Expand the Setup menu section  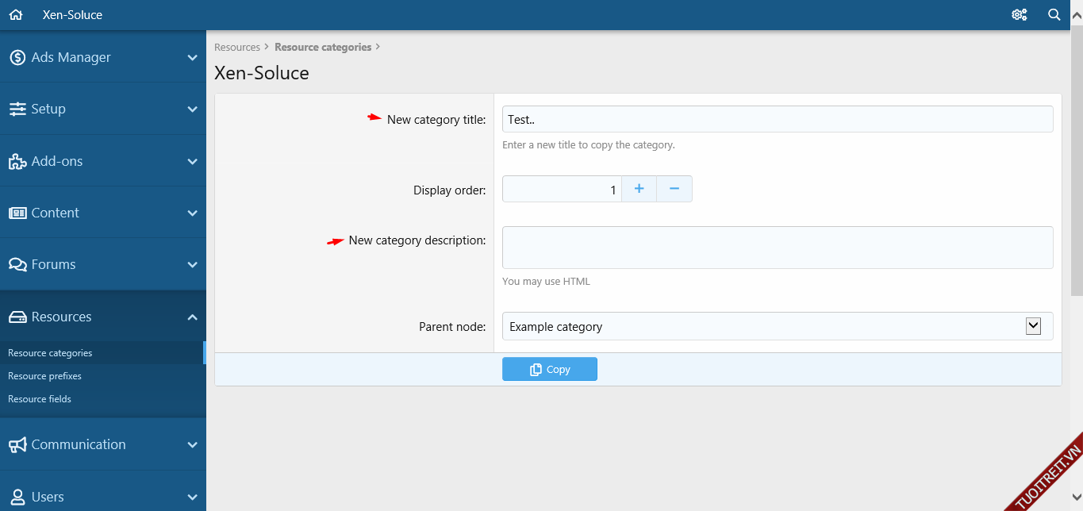tap(192, 109)
